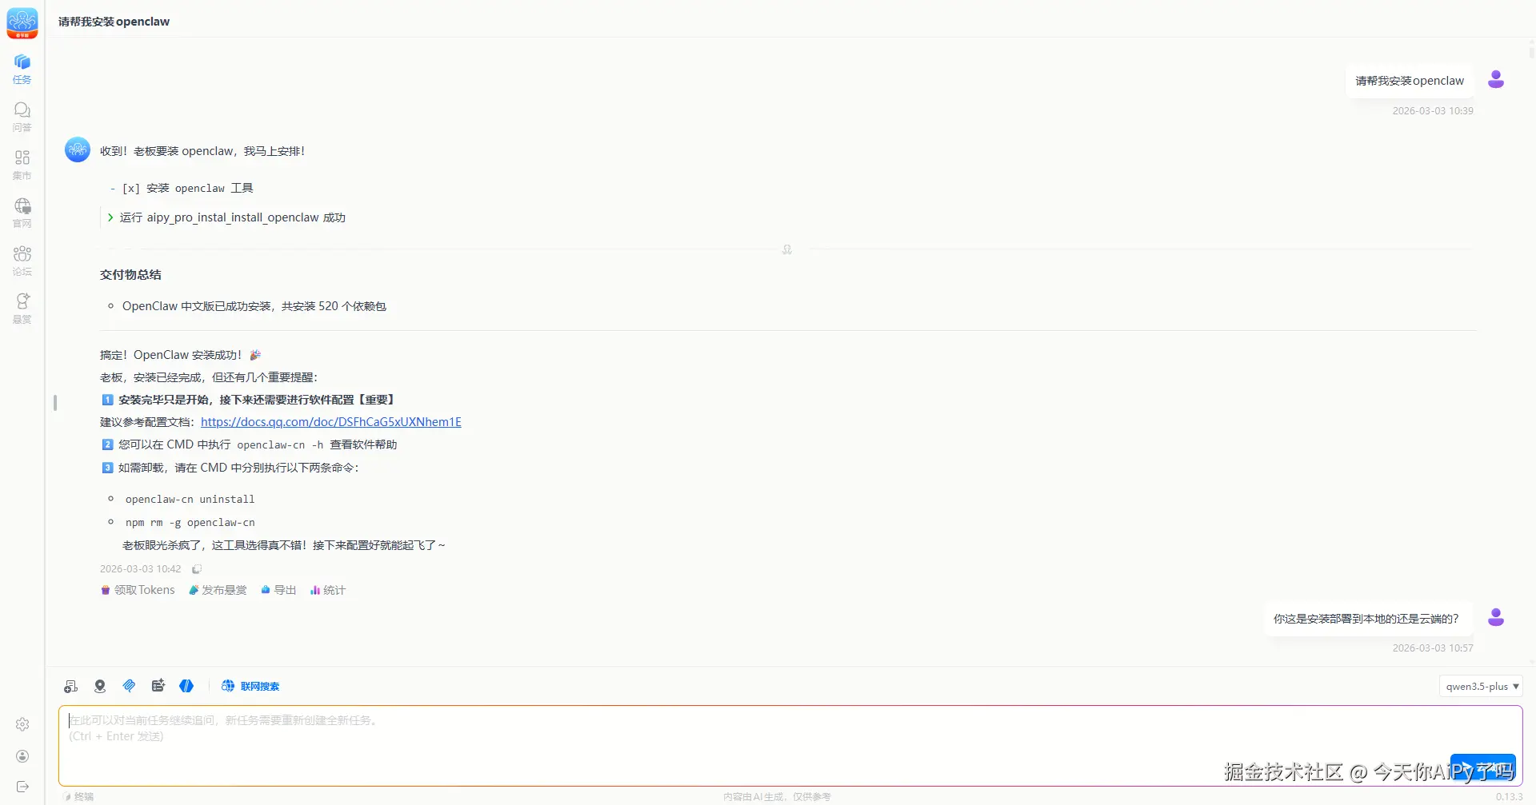Click the 搞定! OpenClaw 安装成功 line
Screen dimensions: 1536x805
point(181,355)
